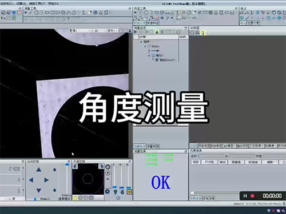Click the first icon in graphic view toolbar

tap(192, 33)
